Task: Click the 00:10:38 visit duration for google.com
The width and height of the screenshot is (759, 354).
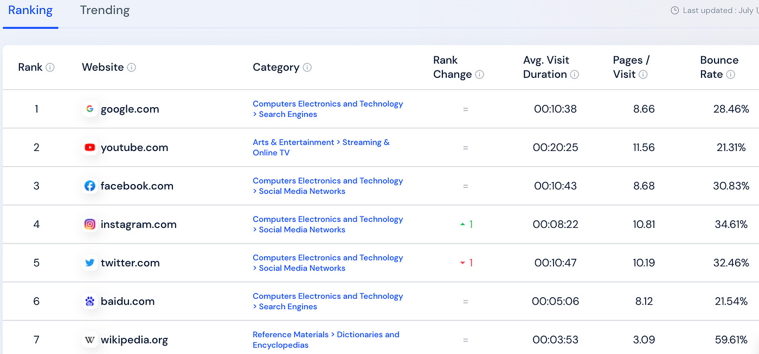Action: (555, 109)
